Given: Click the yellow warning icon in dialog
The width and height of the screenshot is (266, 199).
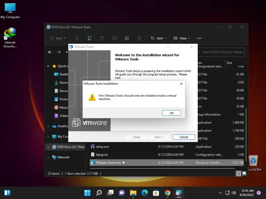Looking at the screenshot, I should click(x=92, y=97).
